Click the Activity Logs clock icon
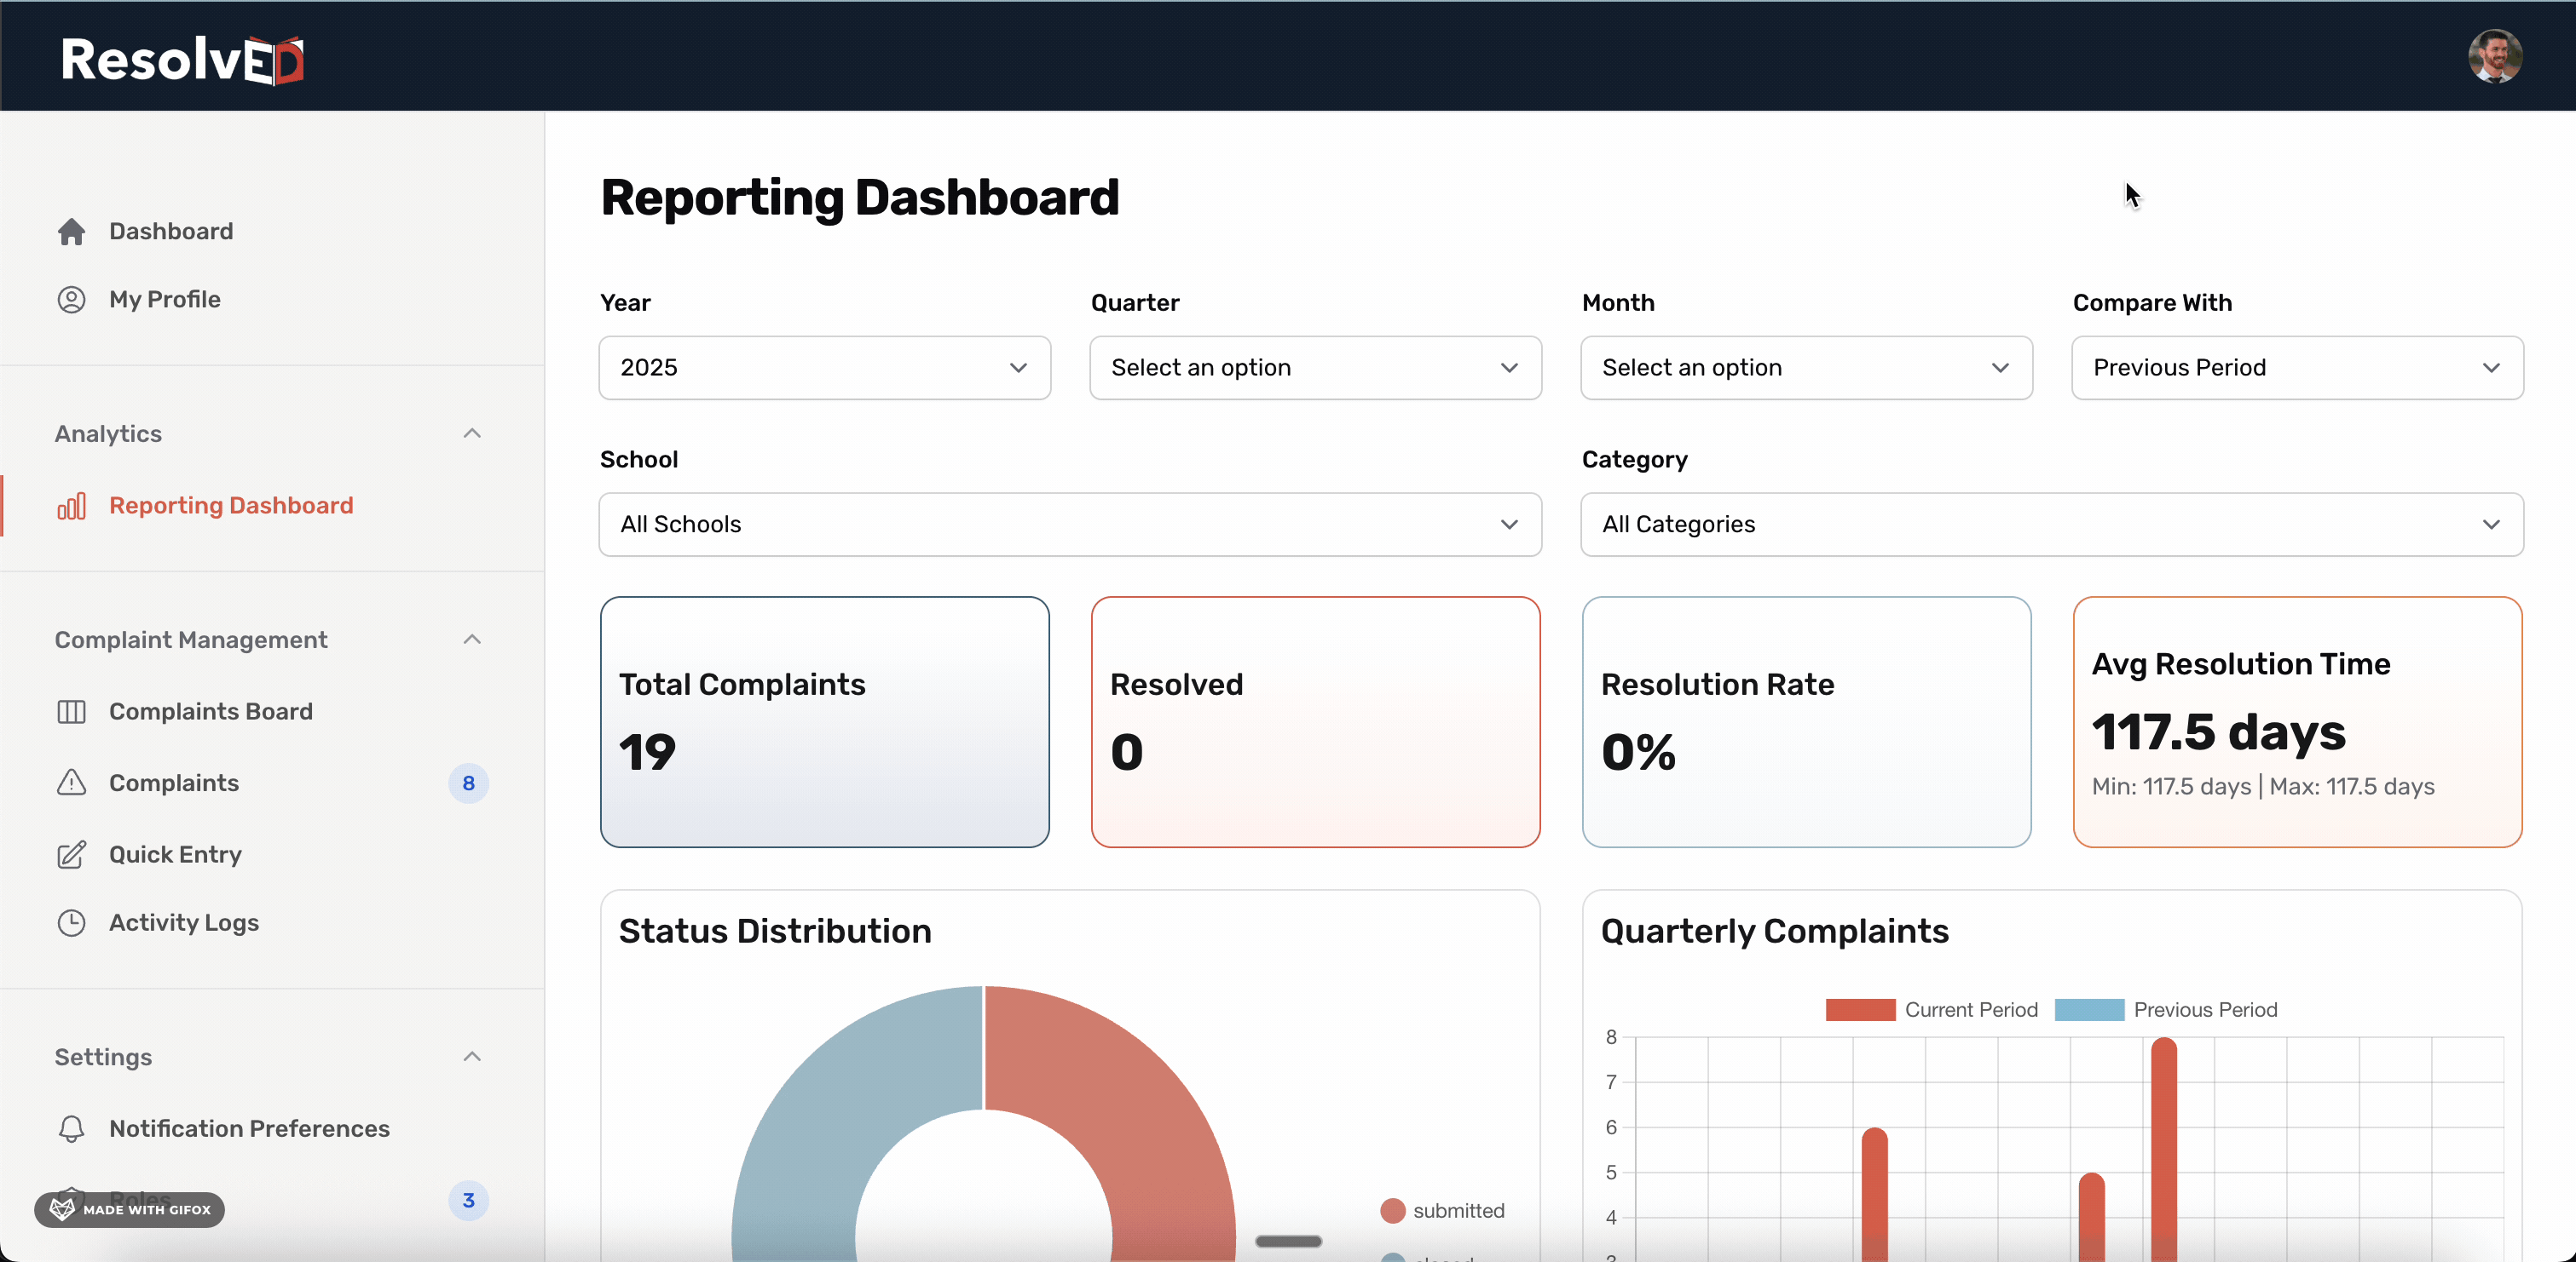 (x=71, y=923)
